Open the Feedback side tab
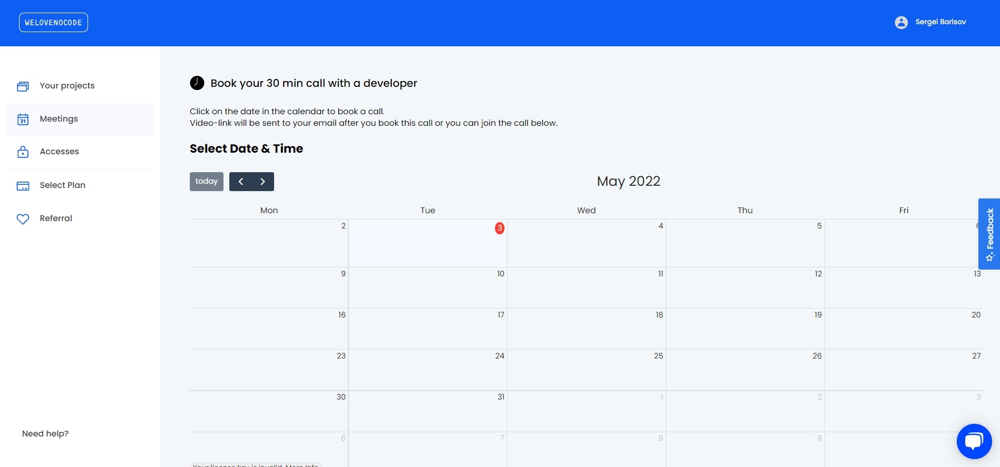1000x467 pixels. tap(989, 234)
